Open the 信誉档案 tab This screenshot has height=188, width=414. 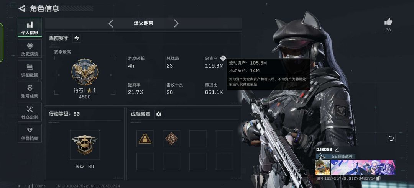tap(30, 133)
